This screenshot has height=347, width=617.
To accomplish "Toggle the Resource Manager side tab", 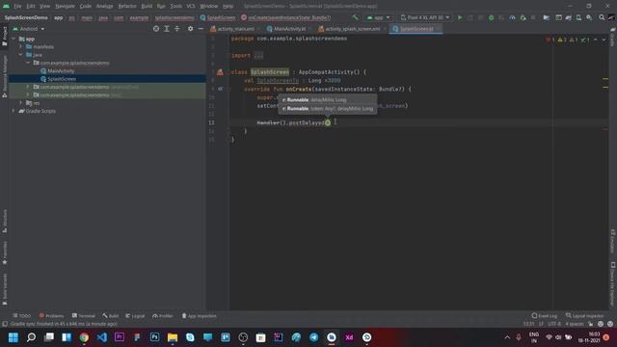I will coord(4,76).
